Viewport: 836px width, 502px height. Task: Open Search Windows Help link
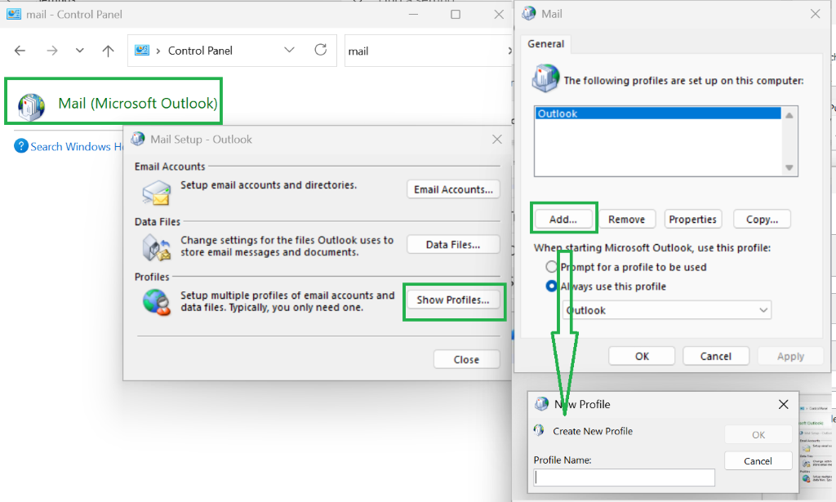[76, 147]
